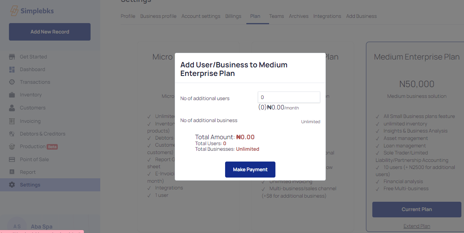
Task: Focus the additional users number field
Action: [289, 97]
